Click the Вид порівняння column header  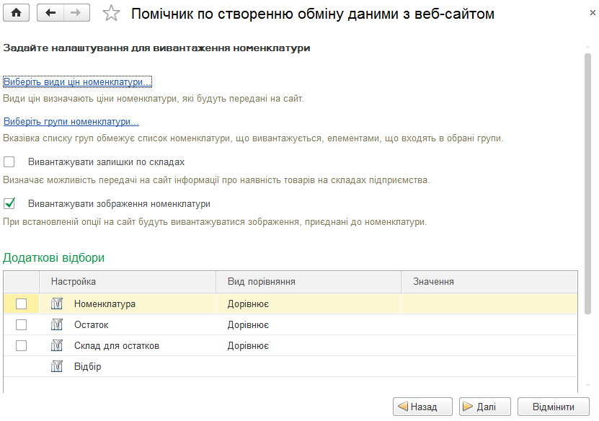[309, 282]
